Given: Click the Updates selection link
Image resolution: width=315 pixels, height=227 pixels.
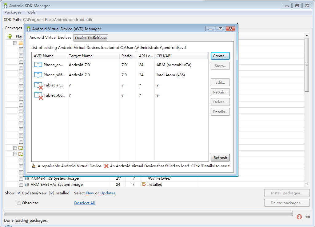Looking at the screenshot, I should (108, 193).
